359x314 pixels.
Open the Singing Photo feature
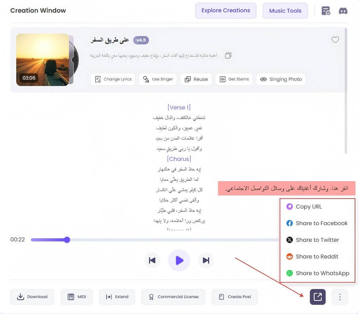[x=281, y=79]
